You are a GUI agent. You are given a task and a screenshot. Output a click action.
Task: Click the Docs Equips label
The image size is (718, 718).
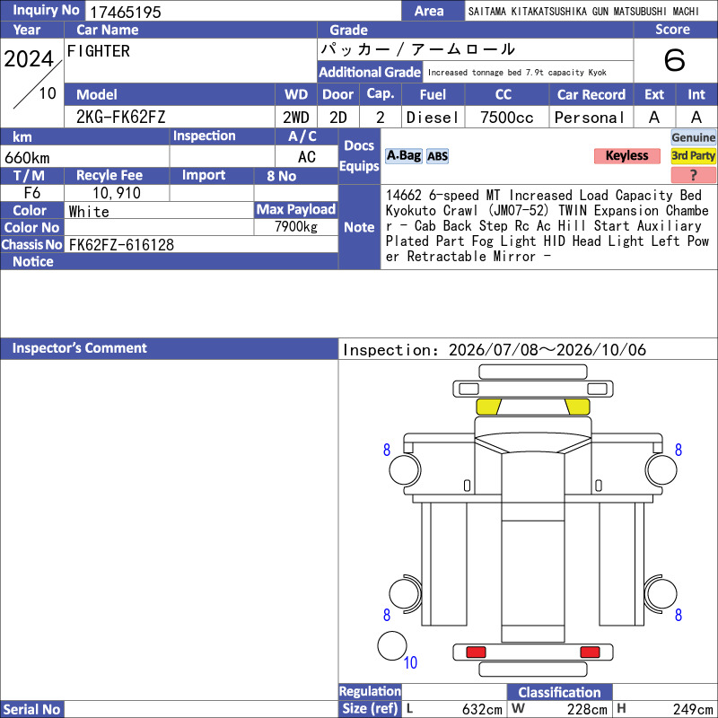click(360, 156)
